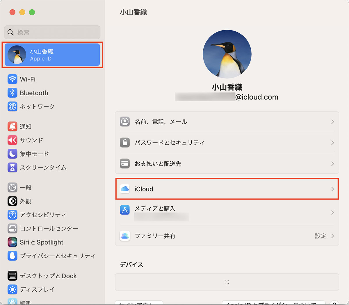Open the お支払いと配送先 label

(158, 164)
